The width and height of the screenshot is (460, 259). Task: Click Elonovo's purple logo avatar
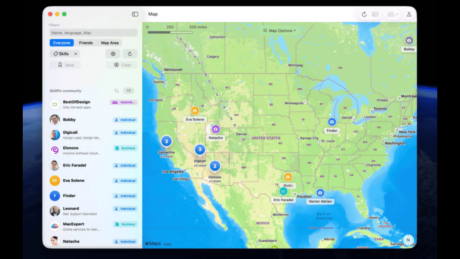(54, 150)
